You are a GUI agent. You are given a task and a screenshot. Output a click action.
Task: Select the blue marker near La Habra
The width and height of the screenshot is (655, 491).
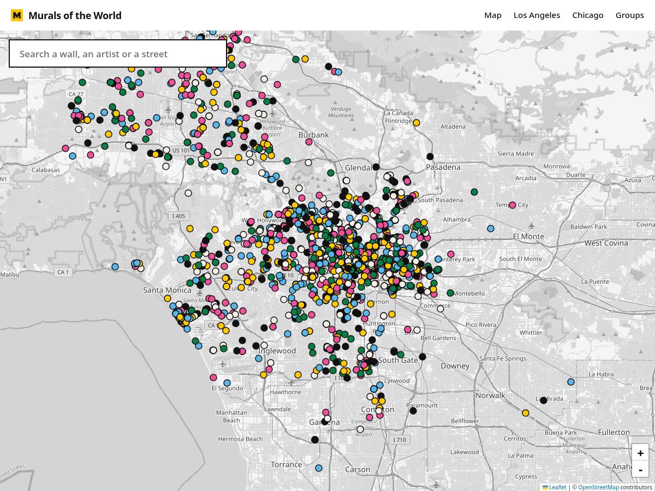click(571, 382)
